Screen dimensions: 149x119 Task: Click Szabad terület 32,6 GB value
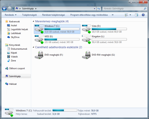56,114
